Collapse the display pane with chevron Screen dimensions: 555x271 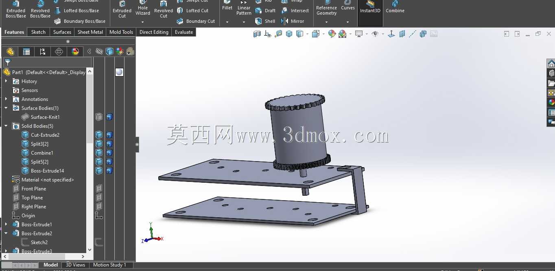[x=89, y=52]
